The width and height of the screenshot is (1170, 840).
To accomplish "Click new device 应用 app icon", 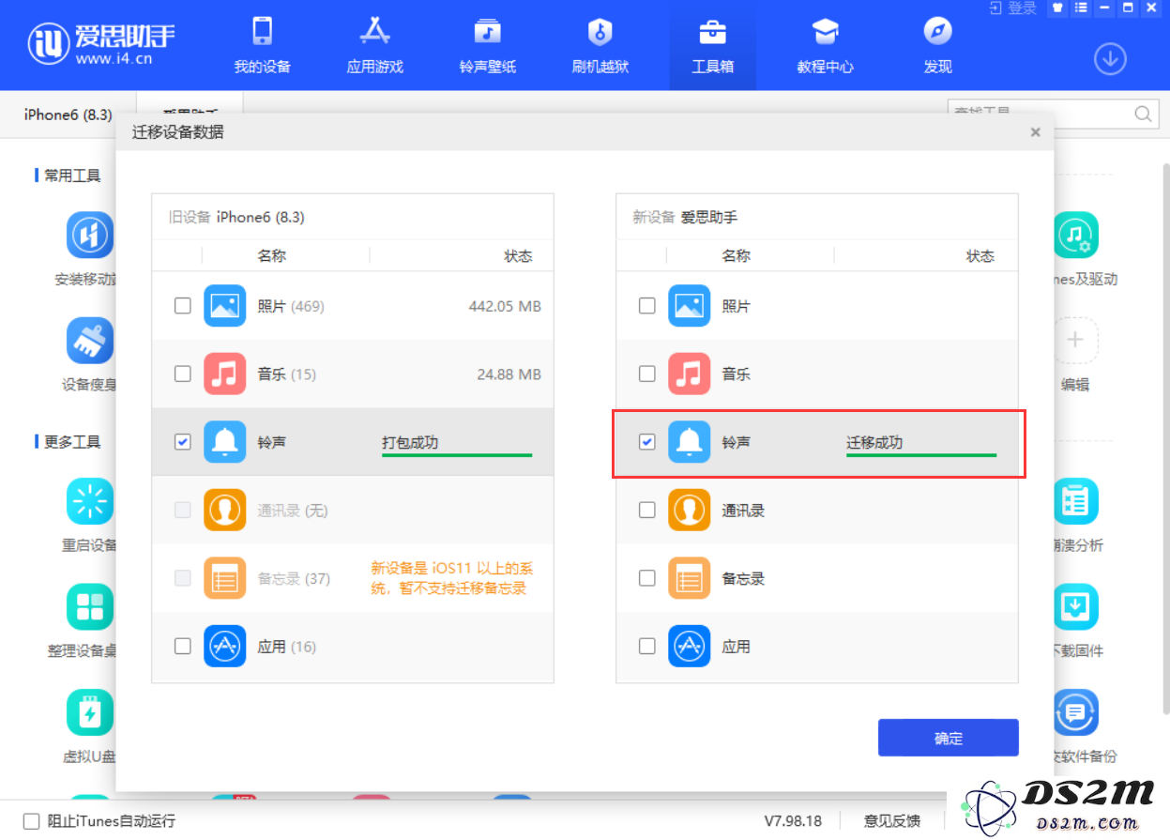I will tap(690, 646).
